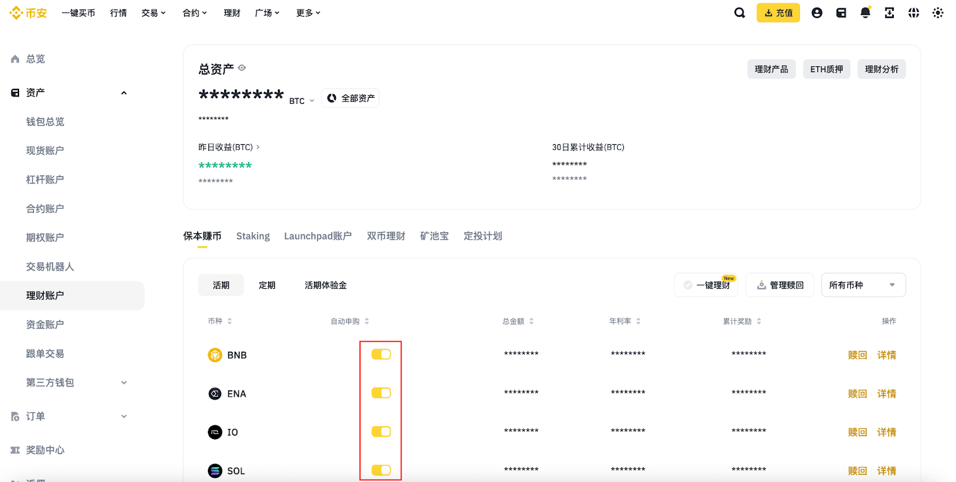The height and width of the screenshot is (482, 956).
Task: Click the SOL coin icon
Action: pyautogui.click(x=215, y=471)
